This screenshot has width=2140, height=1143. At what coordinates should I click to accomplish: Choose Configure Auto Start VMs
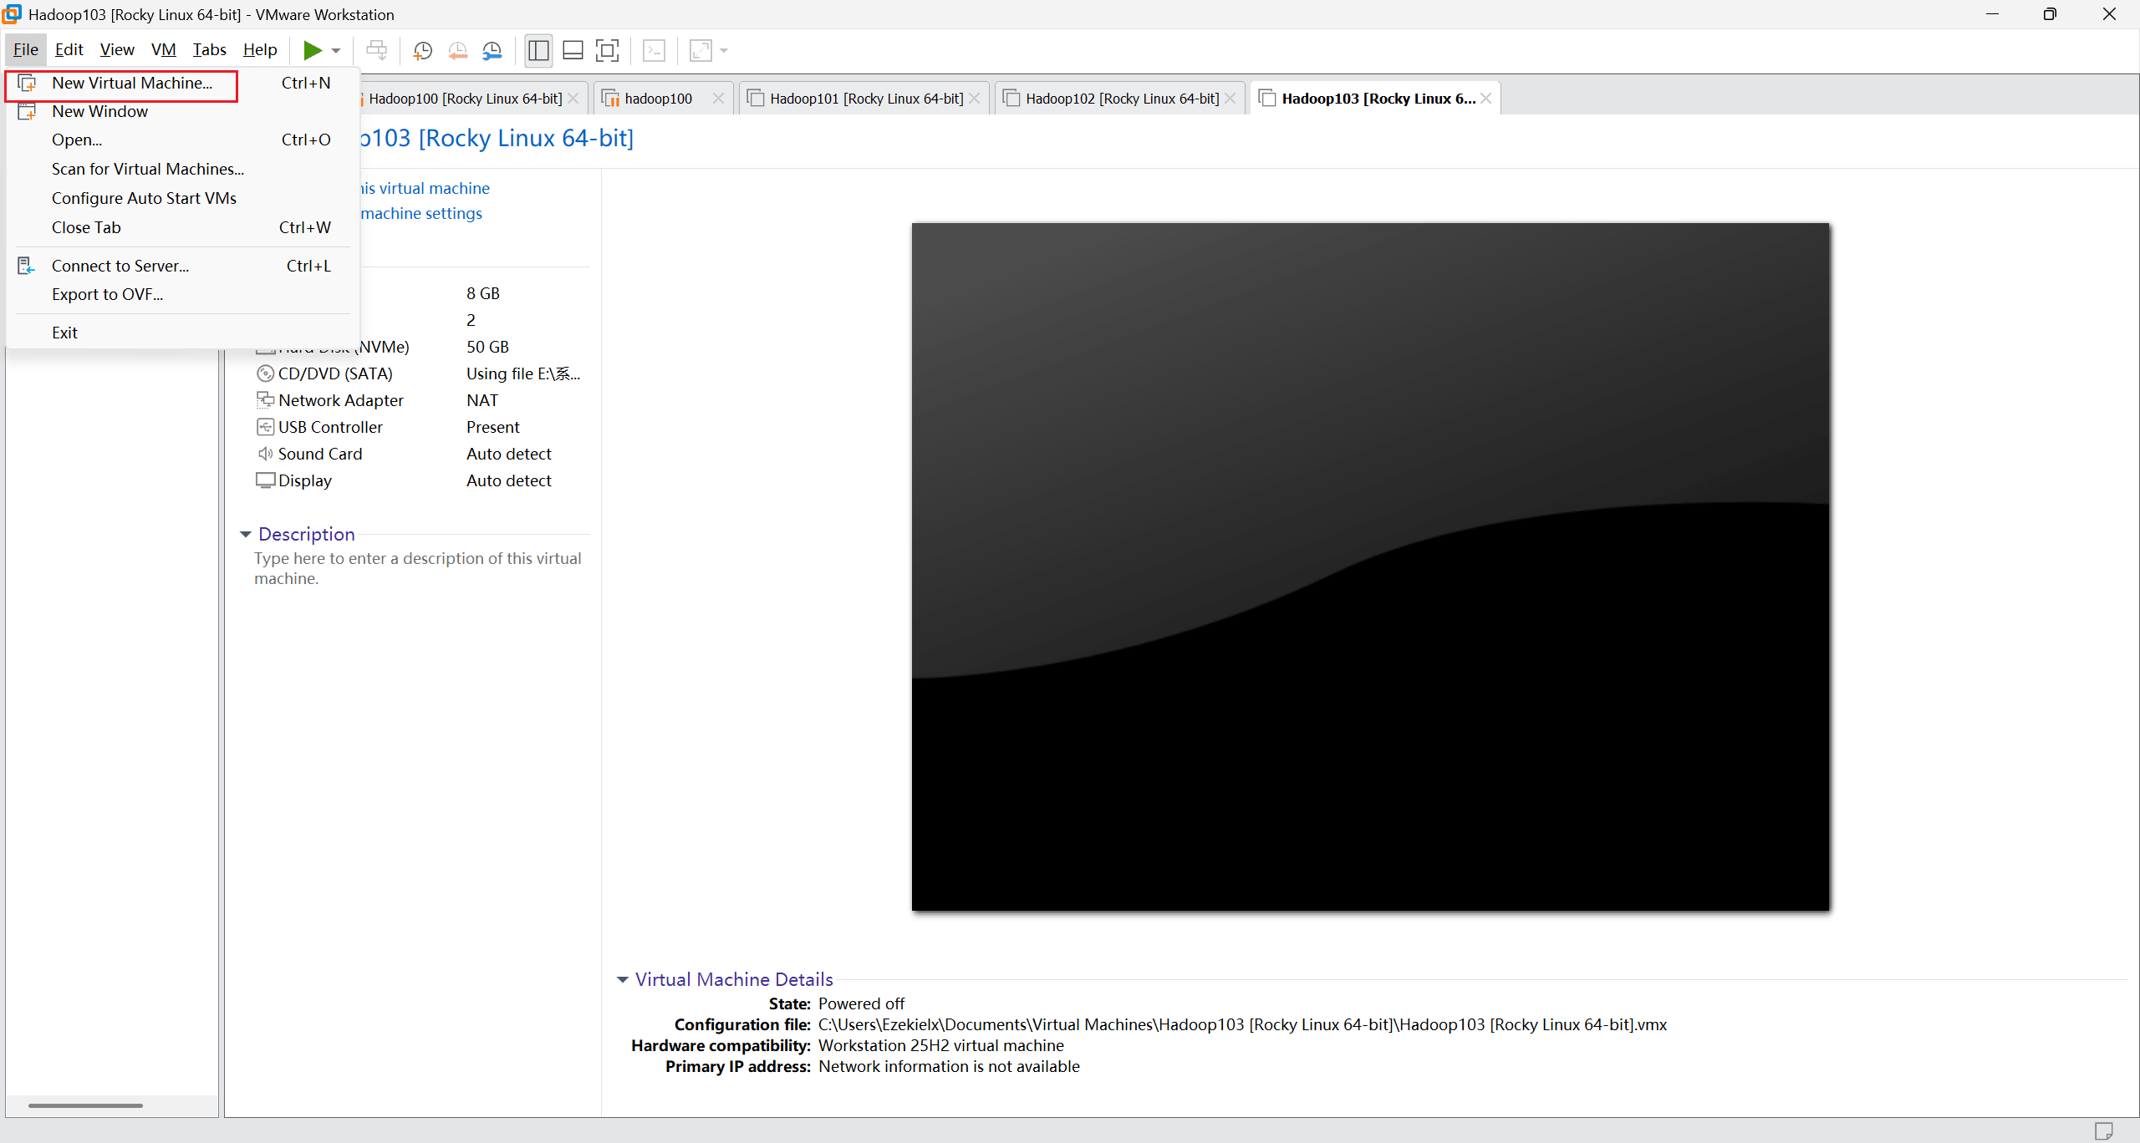tap(182, 199)
